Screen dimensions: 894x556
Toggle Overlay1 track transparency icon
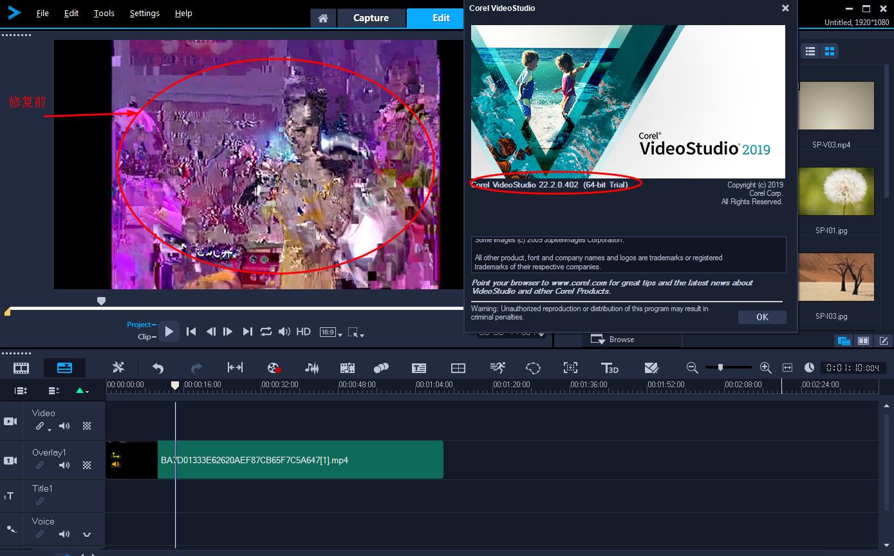87,465
